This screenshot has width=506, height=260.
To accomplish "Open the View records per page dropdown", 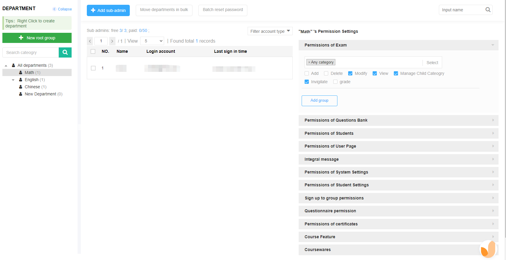I will pyautogui.click(x=152, y=41).
